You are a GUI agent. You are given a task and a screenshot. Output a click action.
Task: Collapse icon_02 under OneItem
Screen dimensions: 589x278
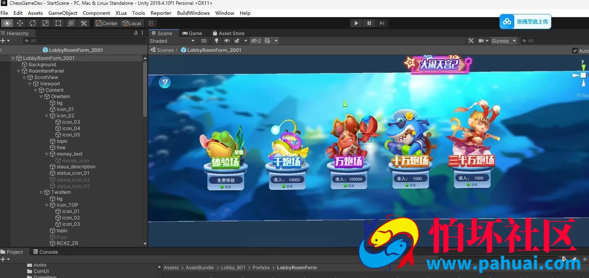click(47, 116)
